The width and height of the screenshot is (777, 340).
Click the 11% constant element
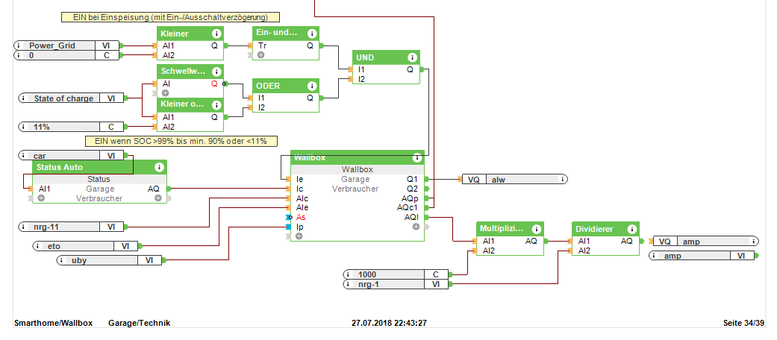(72, 127)
